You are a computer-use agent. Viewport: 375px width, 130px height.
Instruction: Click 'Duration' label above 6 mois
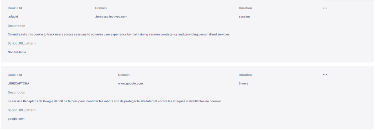(x=245, y=75)
